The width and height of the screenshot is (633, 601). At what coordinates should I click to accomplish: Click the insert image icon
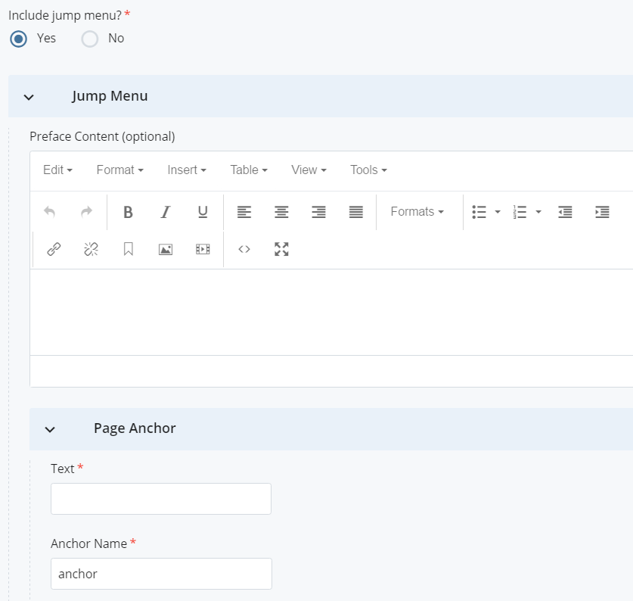166,249
